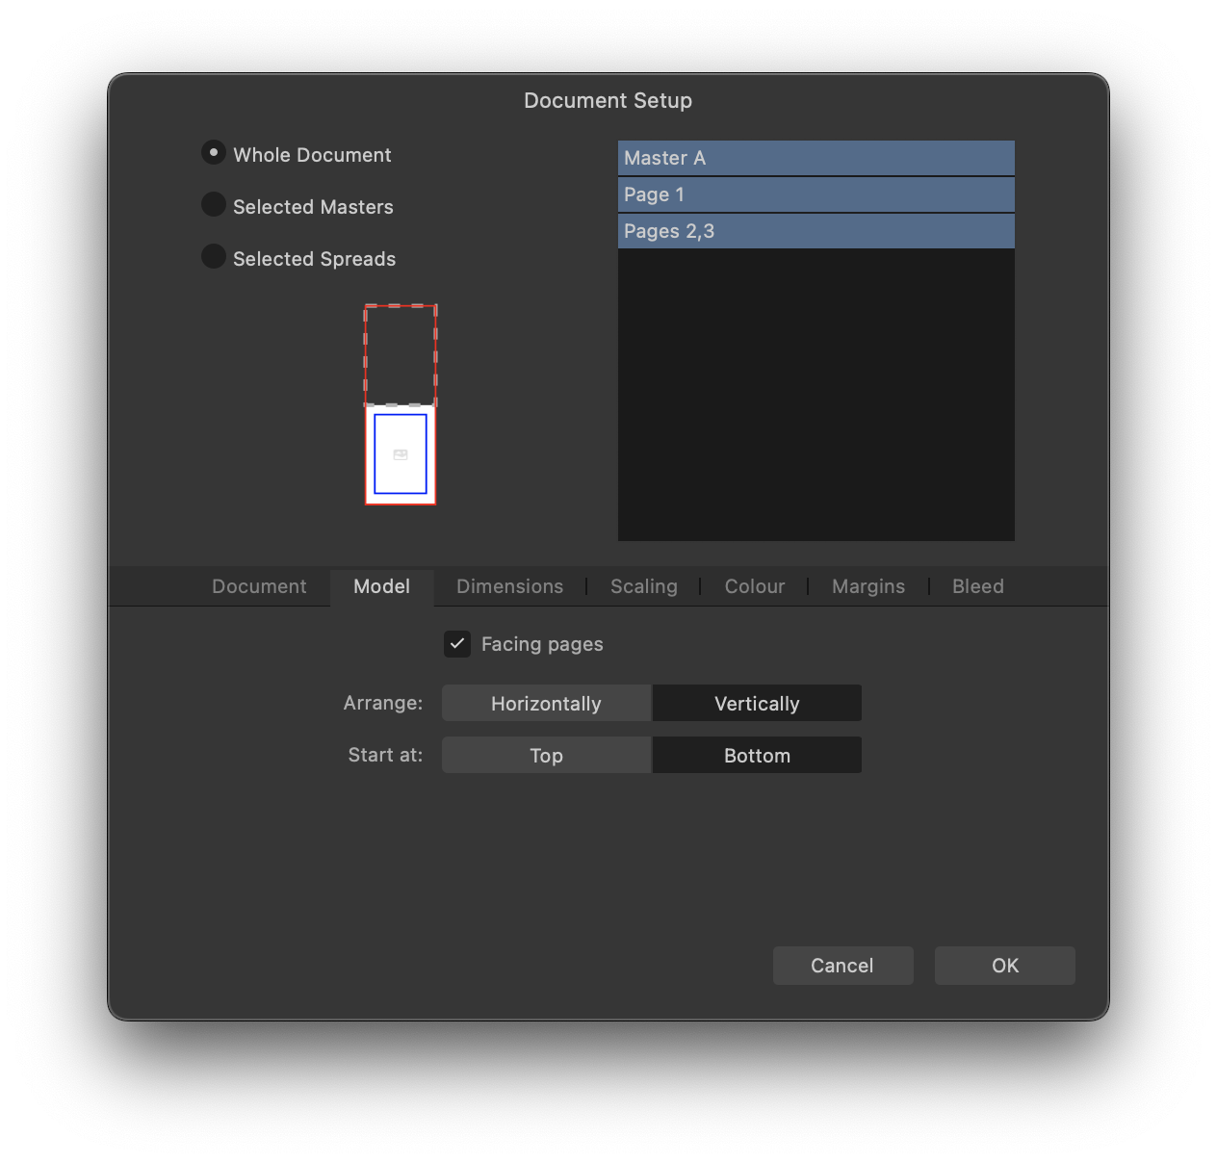Set Arrange to Vertically
Viewport: 1217px width, 1163px height.
click(x=757, y=703)
